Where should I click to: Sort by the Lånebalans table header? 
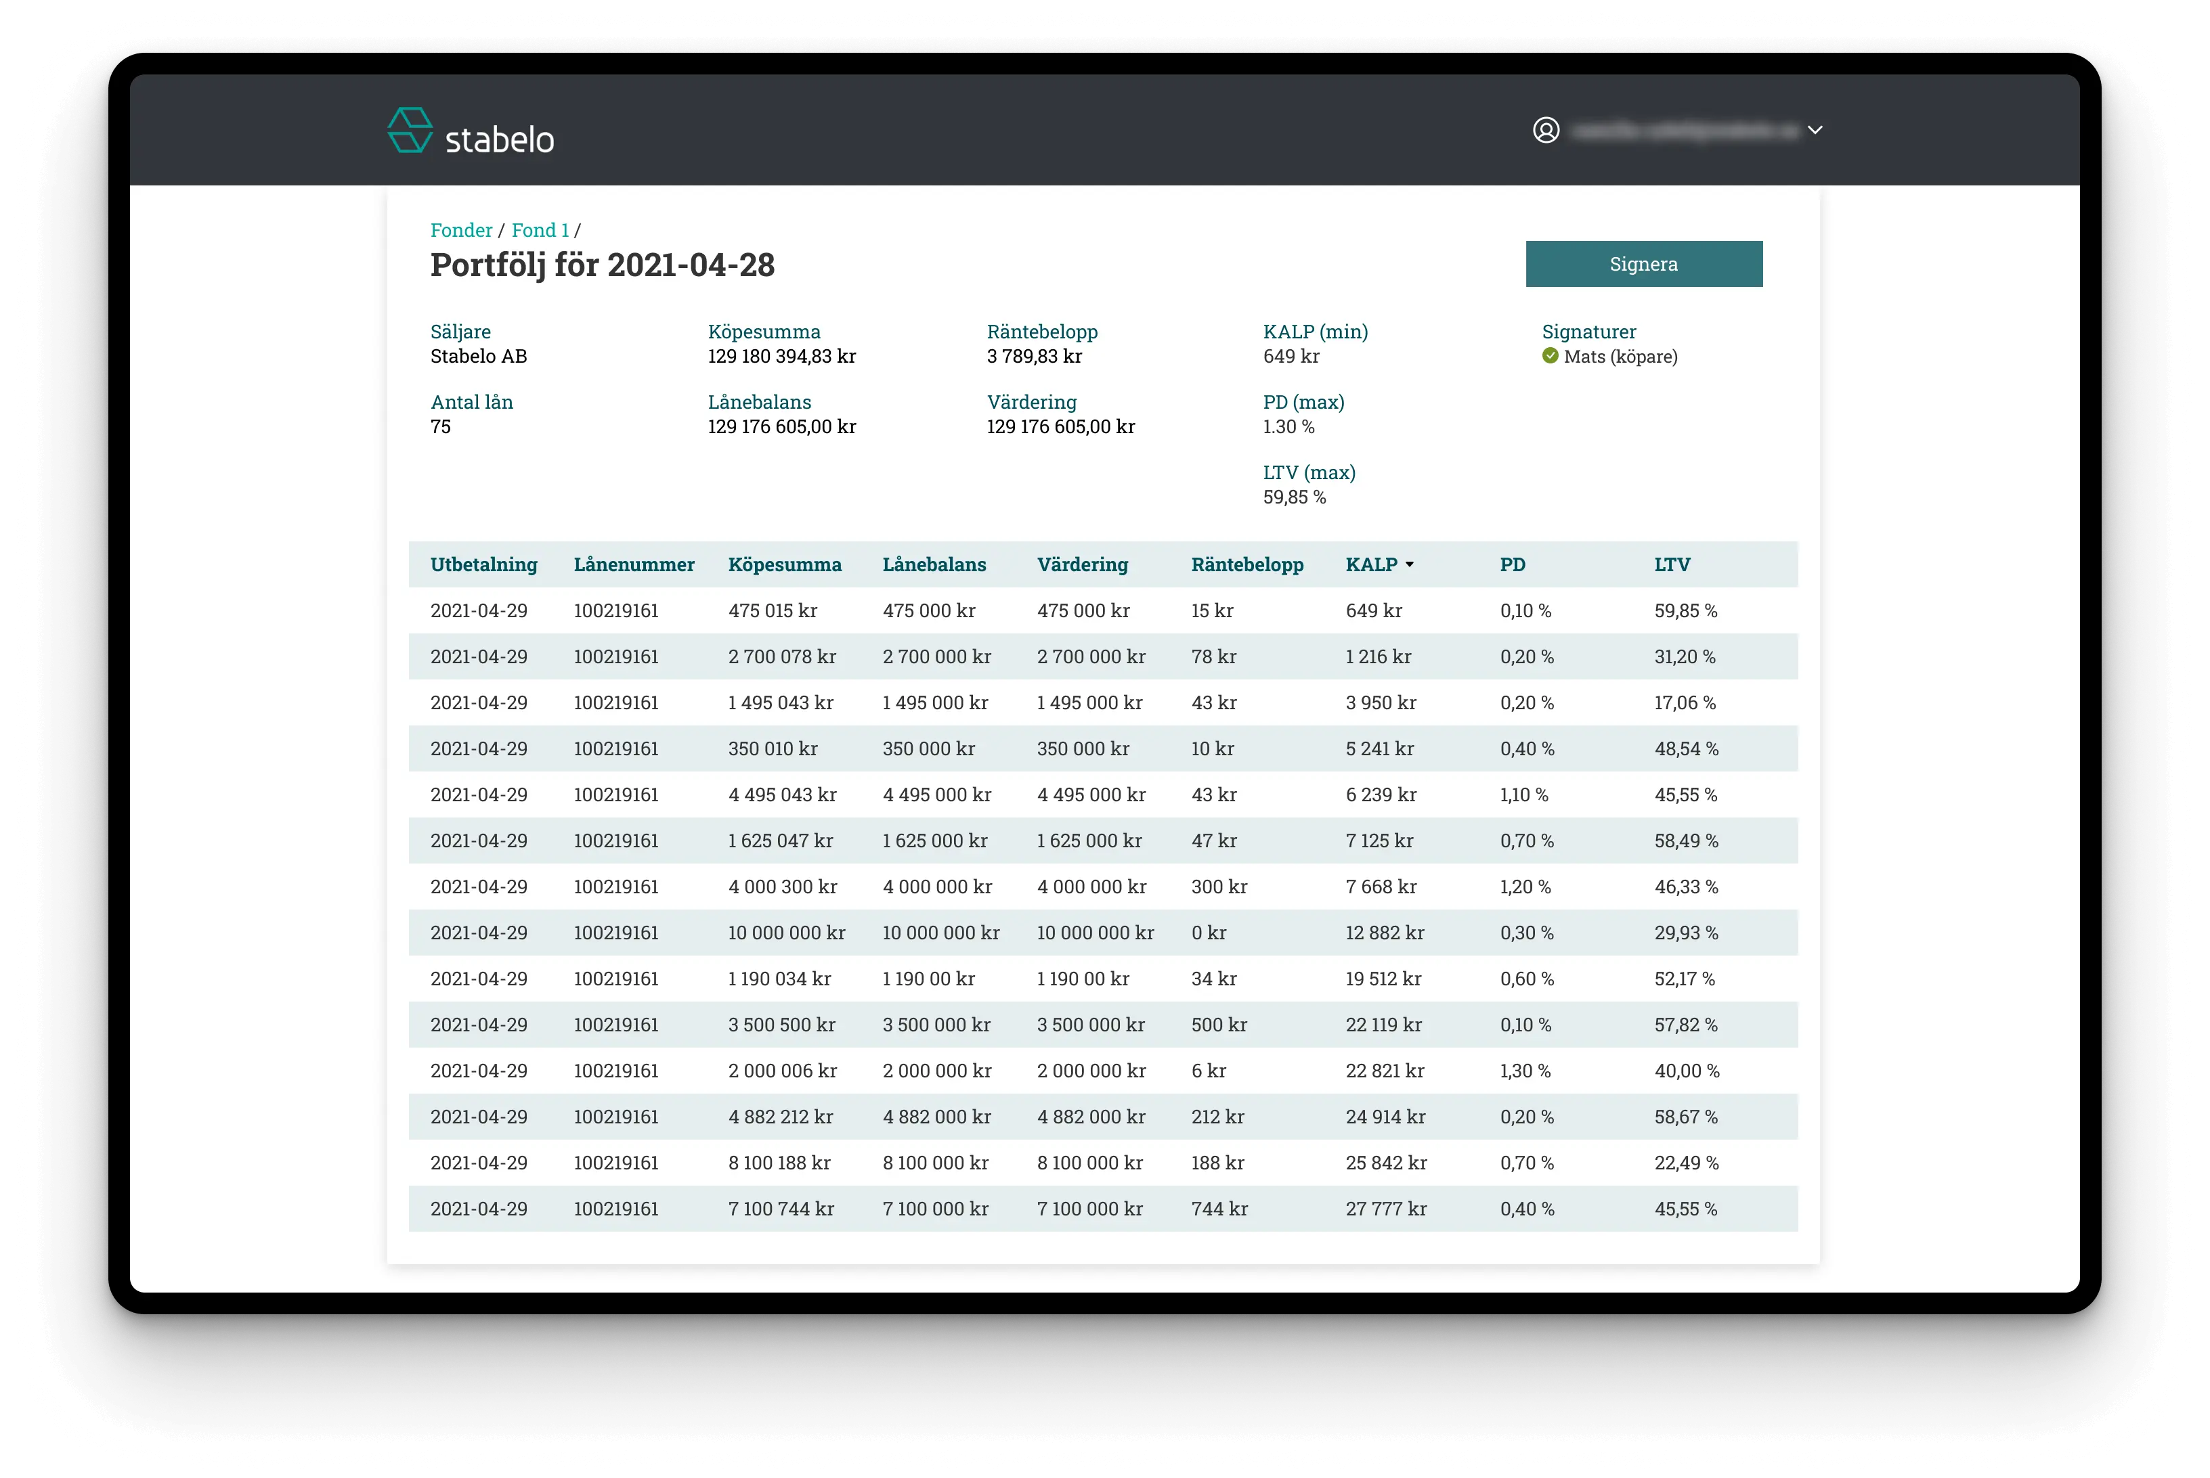click(x=934, y=564)
